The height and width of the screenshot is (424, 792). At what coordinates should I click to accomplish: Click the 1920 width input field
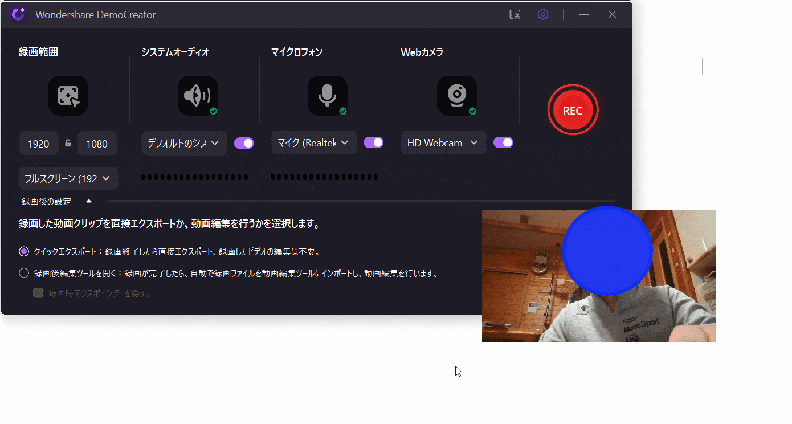point(39,144)
